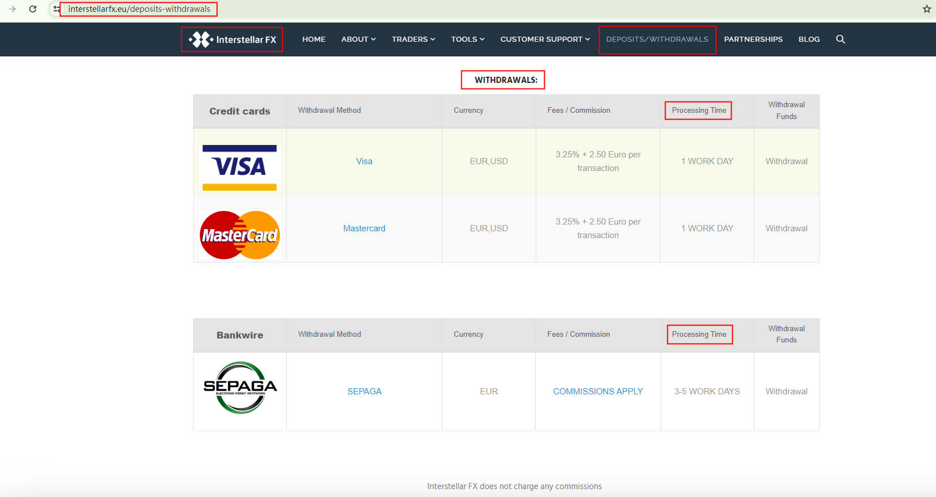Click Withdrawal Method header in Bankwire table
Viewport: 936px width, 497px height.
coord(330,335)
